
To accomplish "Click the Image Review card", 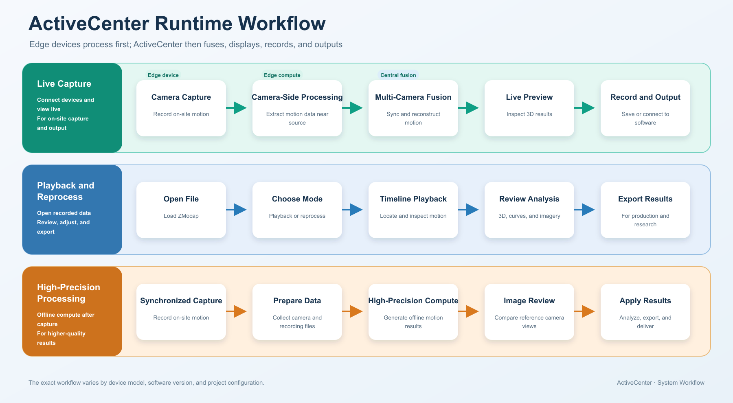I will pyautogui.click(x=529, y=312).
